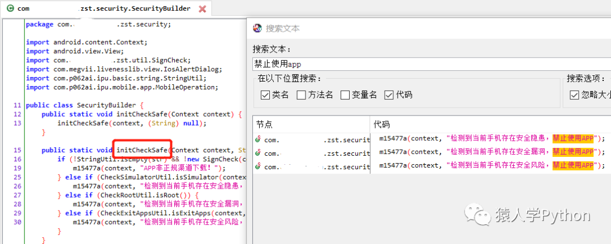This screenshot has width=611, height=244.
Task: Click line number 16 in gutter
Action: 17,160
